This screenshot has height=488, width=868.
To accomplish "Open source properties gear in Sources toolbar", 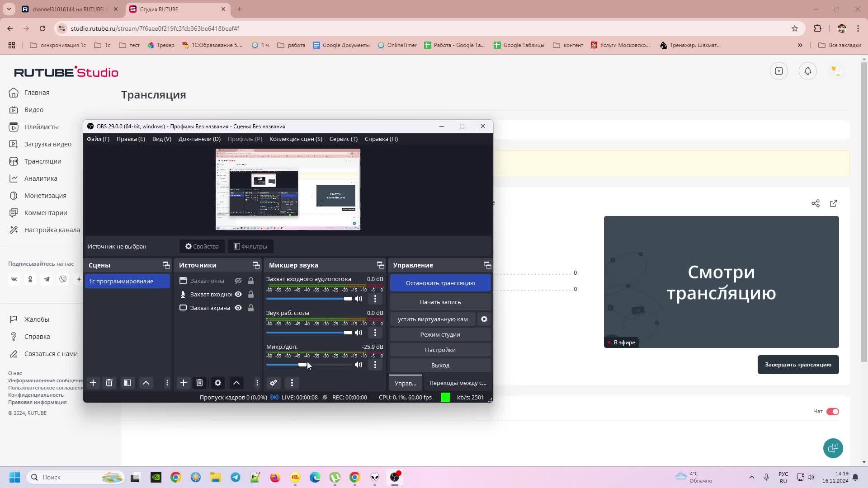I will click(218, 383).
